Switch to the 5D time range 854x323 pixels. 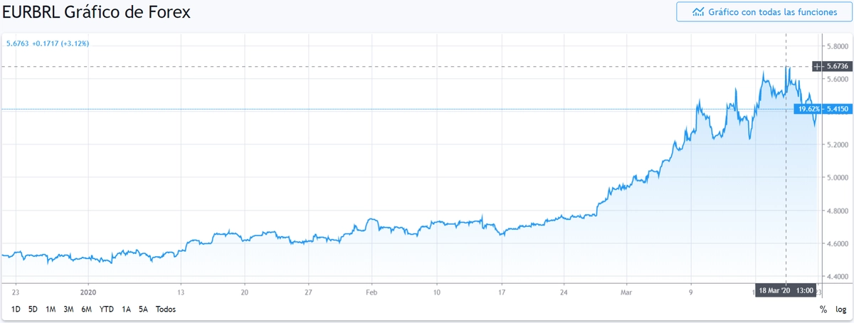33,309
